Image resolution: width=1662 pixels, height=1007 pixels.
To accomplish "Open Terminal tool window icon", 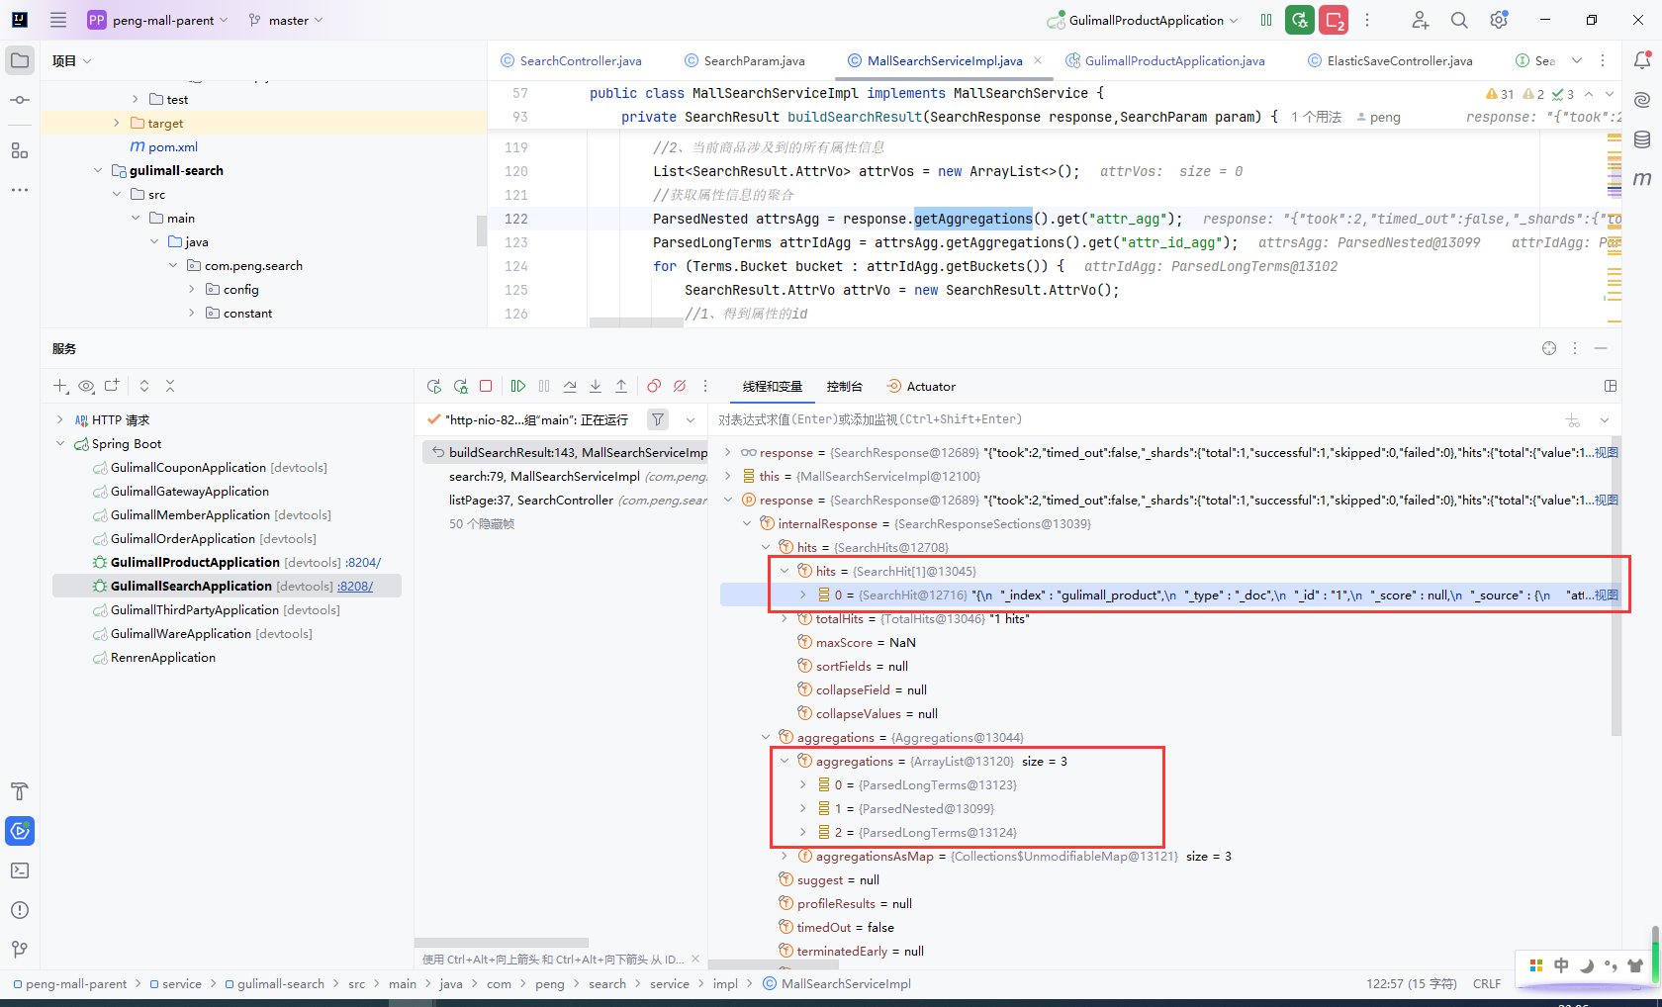I will click(x=20, y=870).
